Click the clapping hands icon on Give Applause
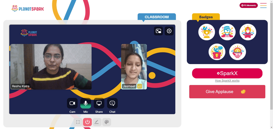 coord(243,92)
